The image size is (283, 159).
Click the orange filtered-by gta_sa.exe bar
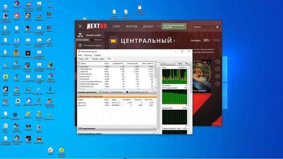pos(117,96)
